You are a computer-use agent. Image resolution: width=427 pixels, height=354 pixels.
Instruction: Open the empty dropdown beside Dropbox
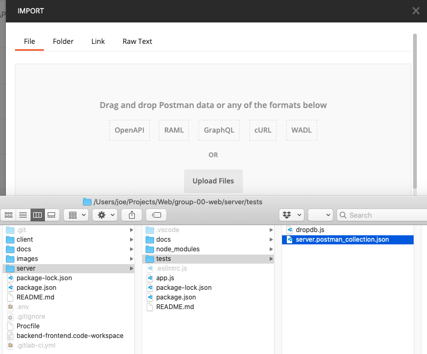click(320, 215)
